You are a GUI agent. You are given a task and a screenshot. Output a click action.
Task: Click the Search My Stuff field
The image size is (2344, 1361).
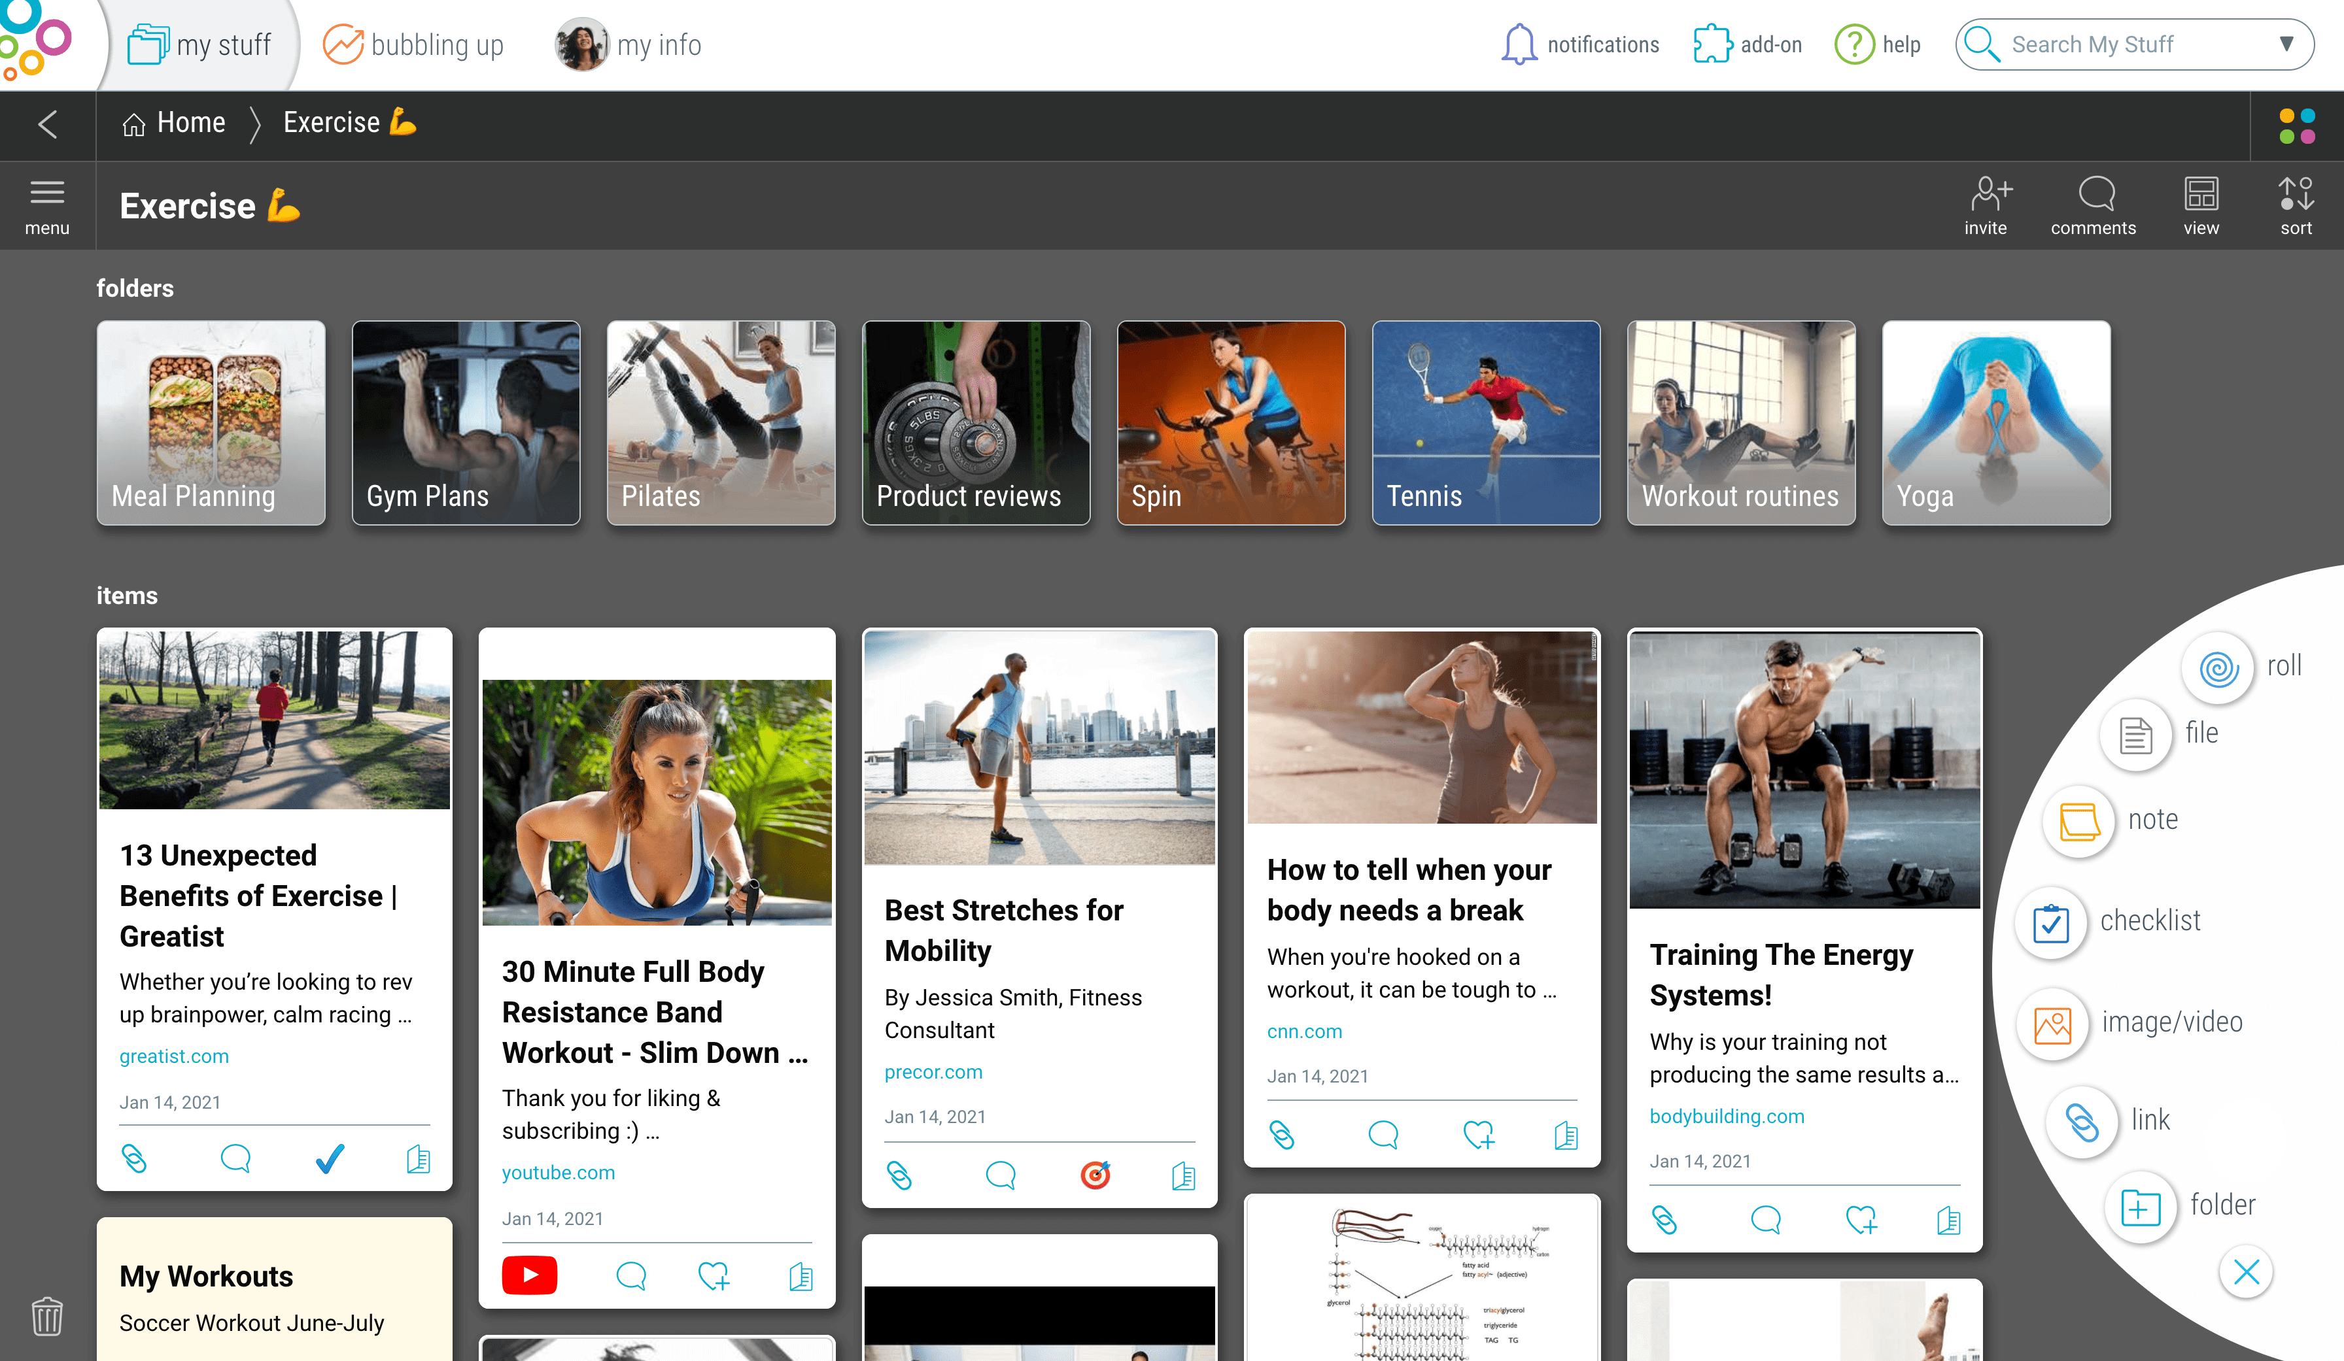tap(2134, 44)
